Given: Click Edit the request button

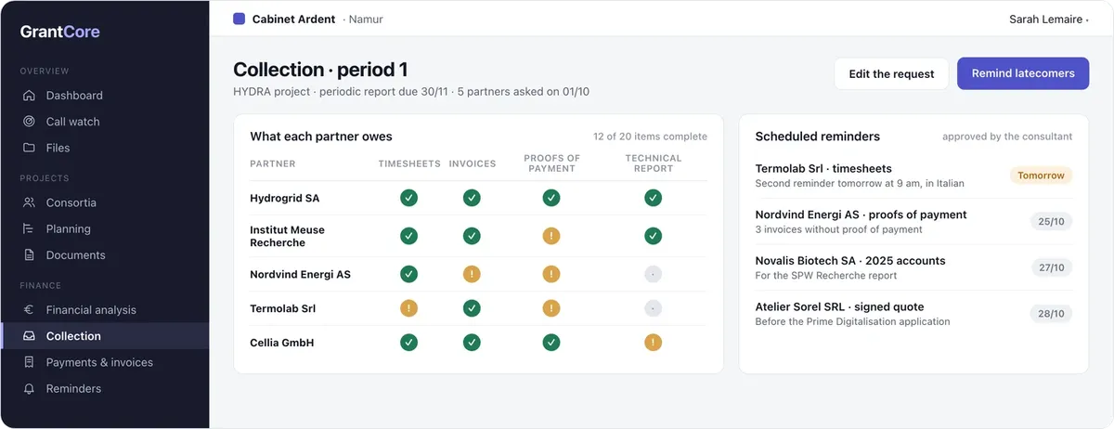Looking at the screenshot, I should click(891, 73).
